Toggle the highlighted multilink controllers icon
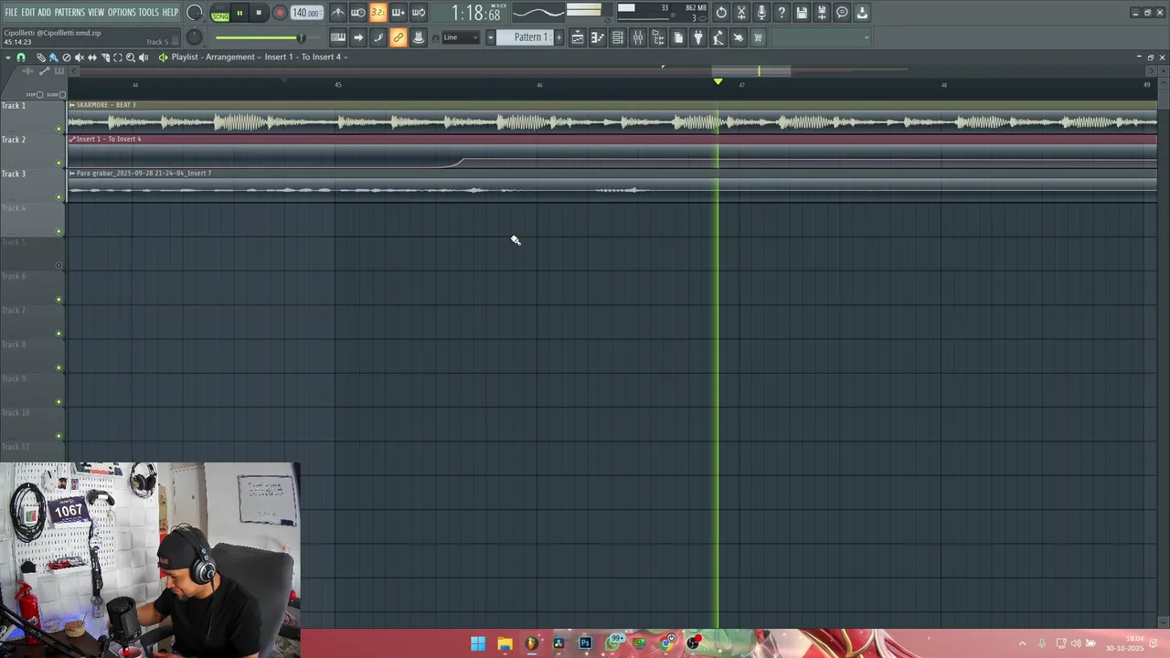Viewport: 1170px width, 658px height. [x=398, y=37]
